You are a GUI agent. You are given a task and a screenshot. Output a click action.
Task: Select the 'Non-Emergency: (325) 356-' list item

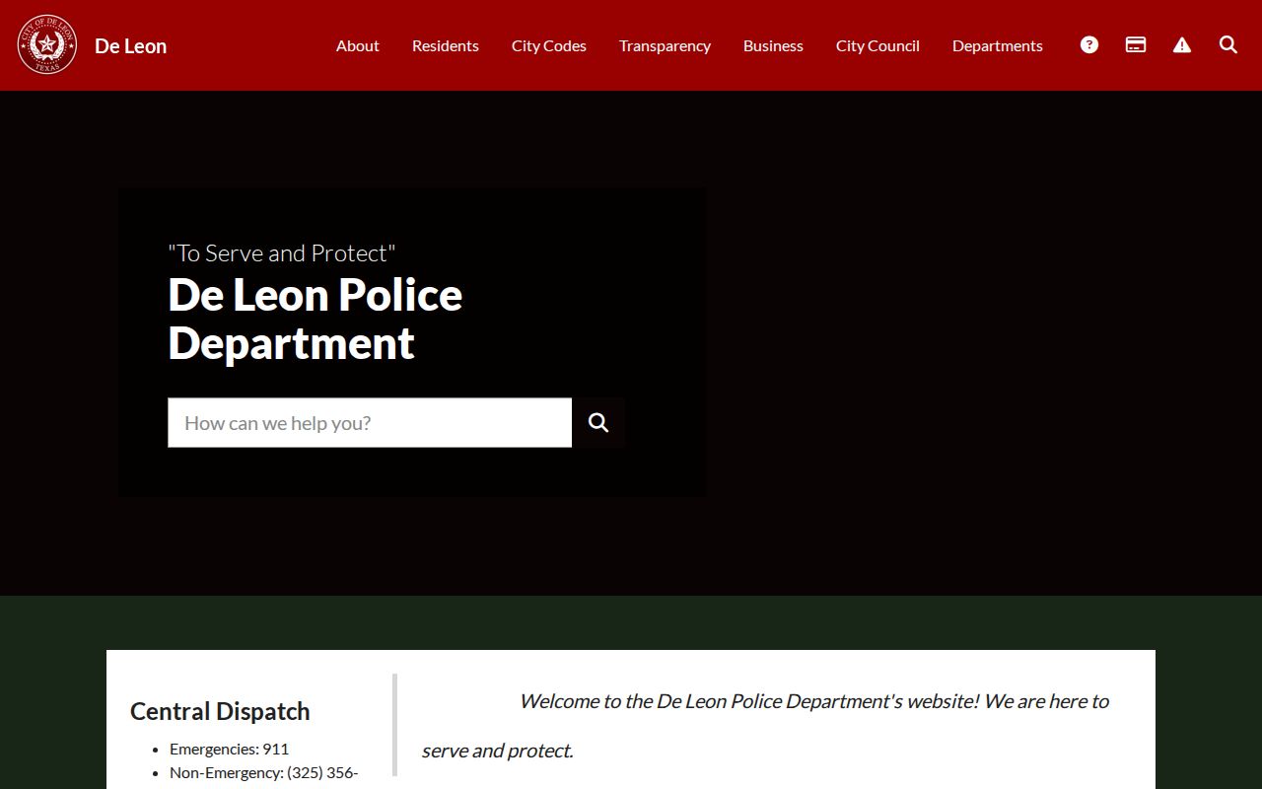[x=263, y=772]
